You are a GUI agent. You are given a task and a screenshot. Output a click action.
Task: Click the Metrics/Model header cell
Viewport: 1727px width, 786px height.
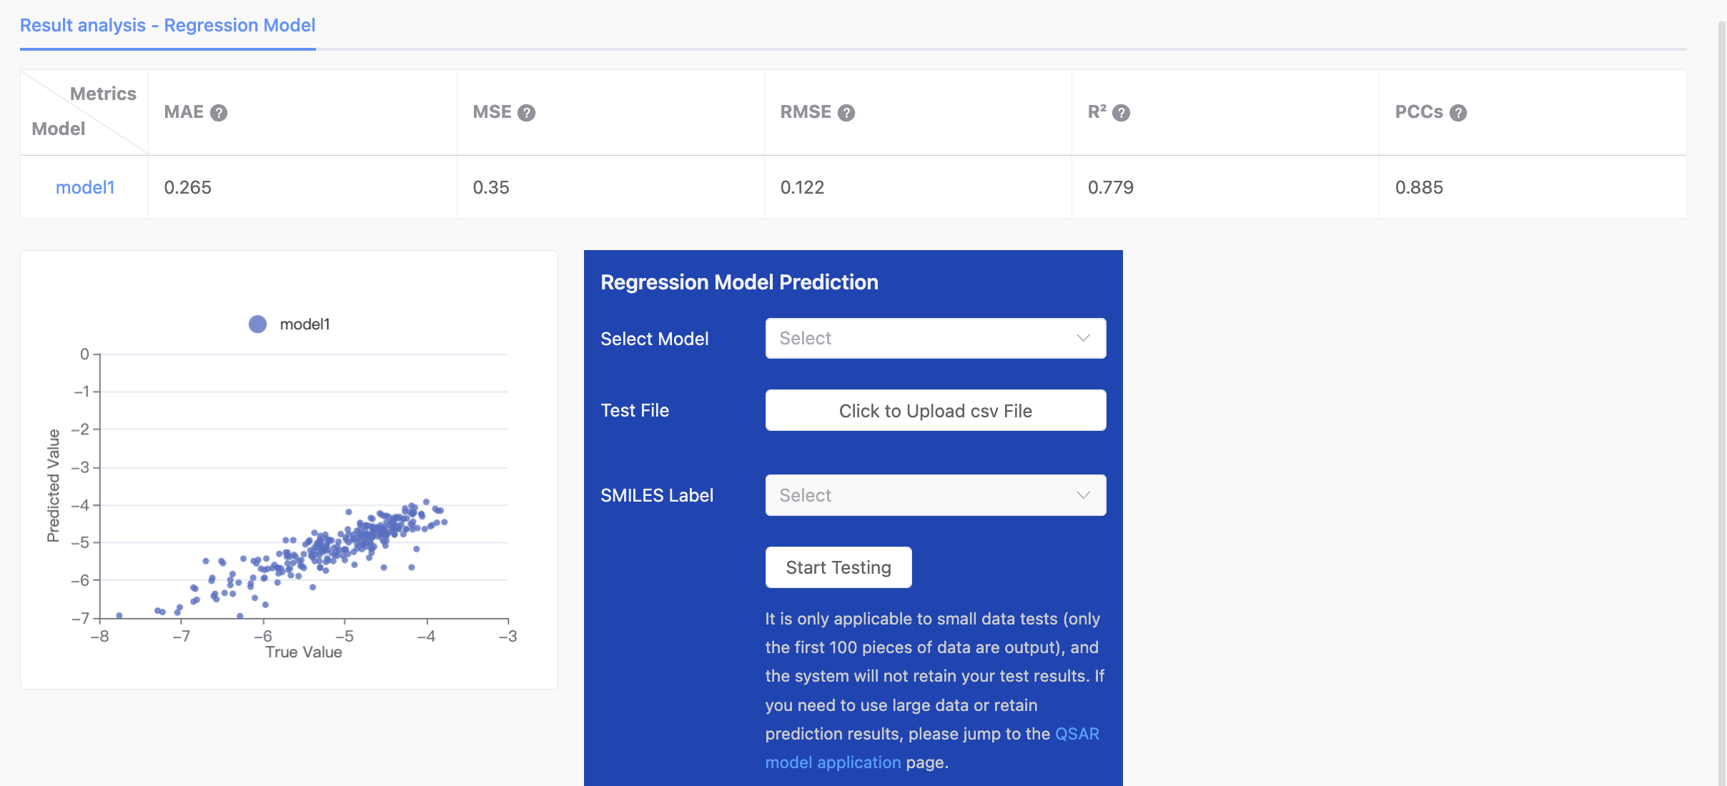click(x=84, y=111)
